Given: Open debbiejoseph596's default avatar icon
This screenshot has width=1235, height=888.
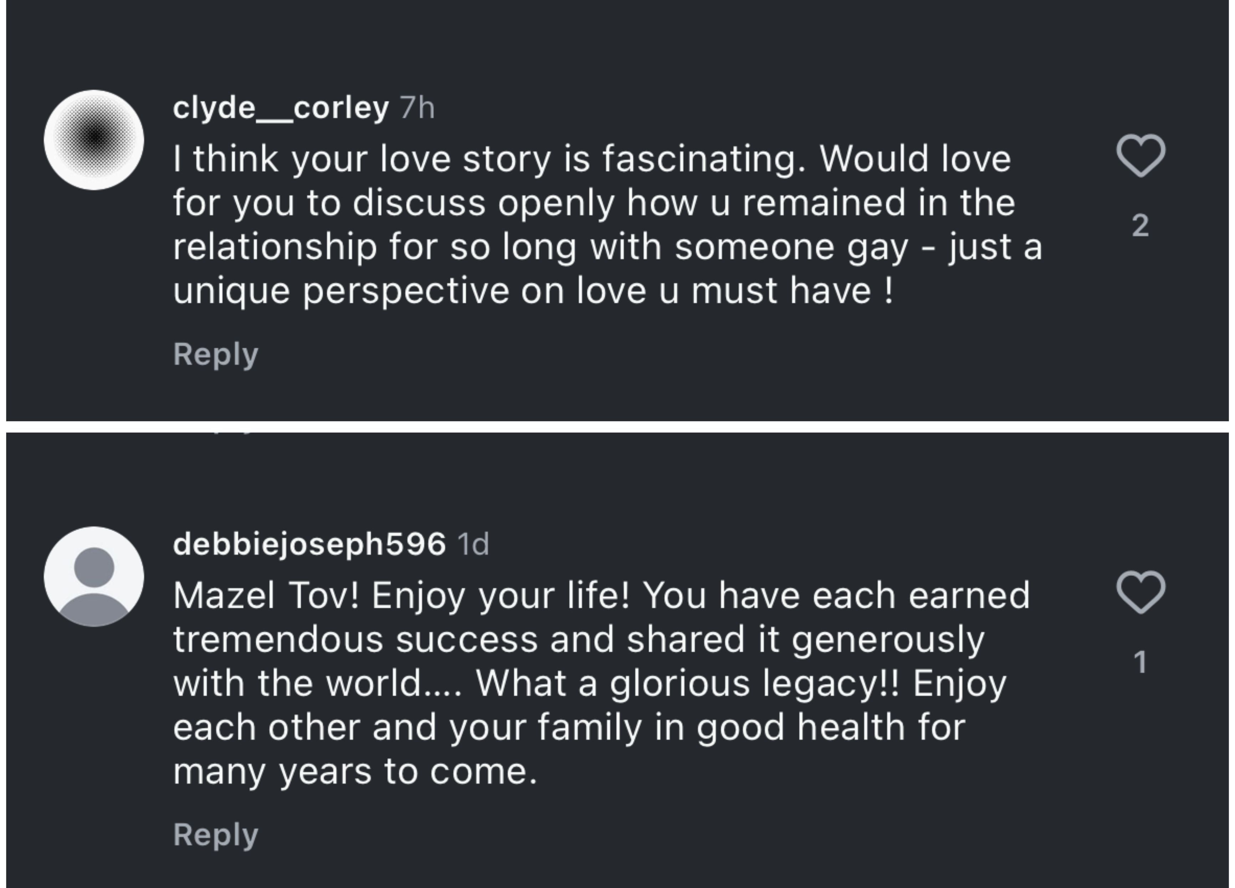Looking at the screenshot, I should pyautogui.click(x=94, y=576).
